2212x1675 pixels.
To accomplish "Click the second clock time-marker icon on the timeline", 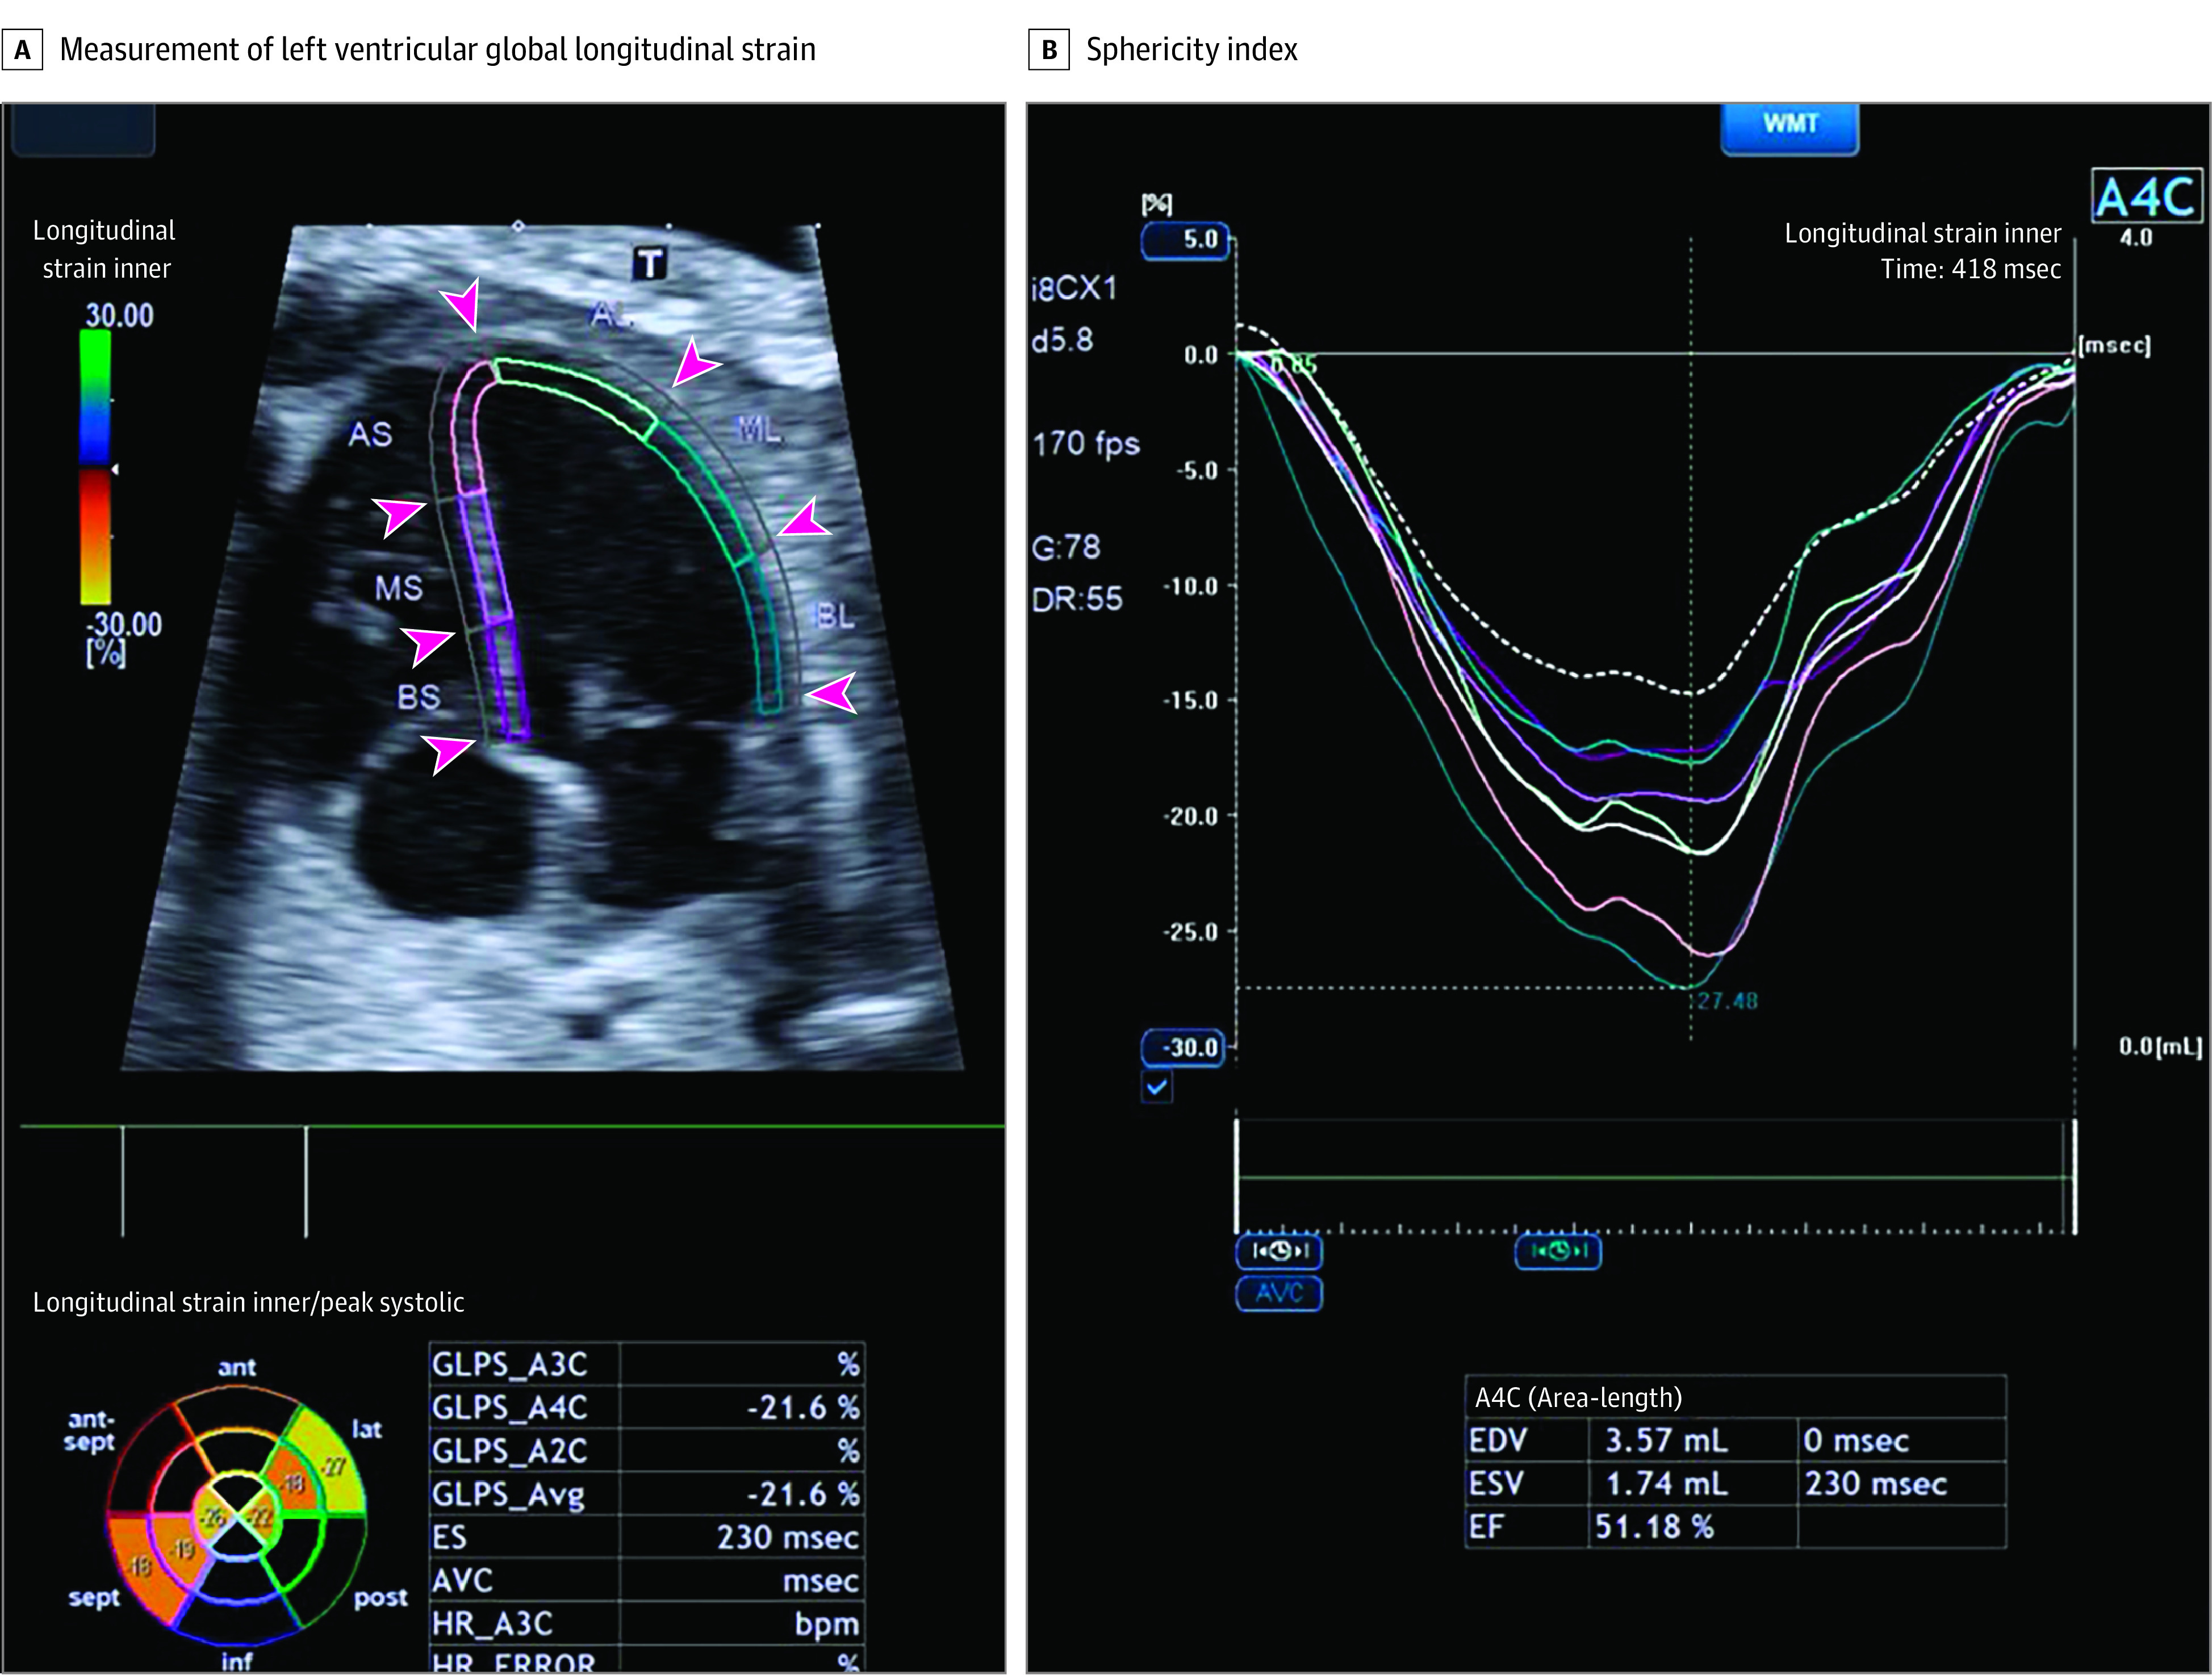I will [1558, 1251].
